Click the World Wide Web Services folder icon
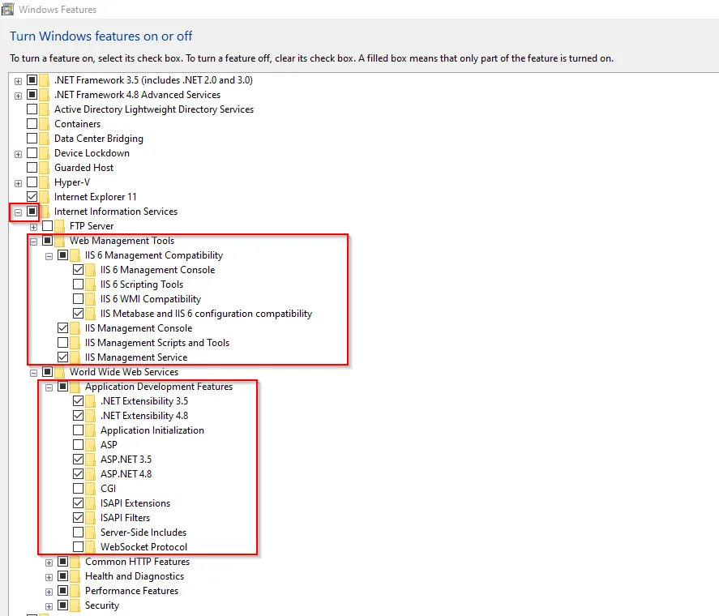Viewport: 719px width, 616px height. click(60, 372)
